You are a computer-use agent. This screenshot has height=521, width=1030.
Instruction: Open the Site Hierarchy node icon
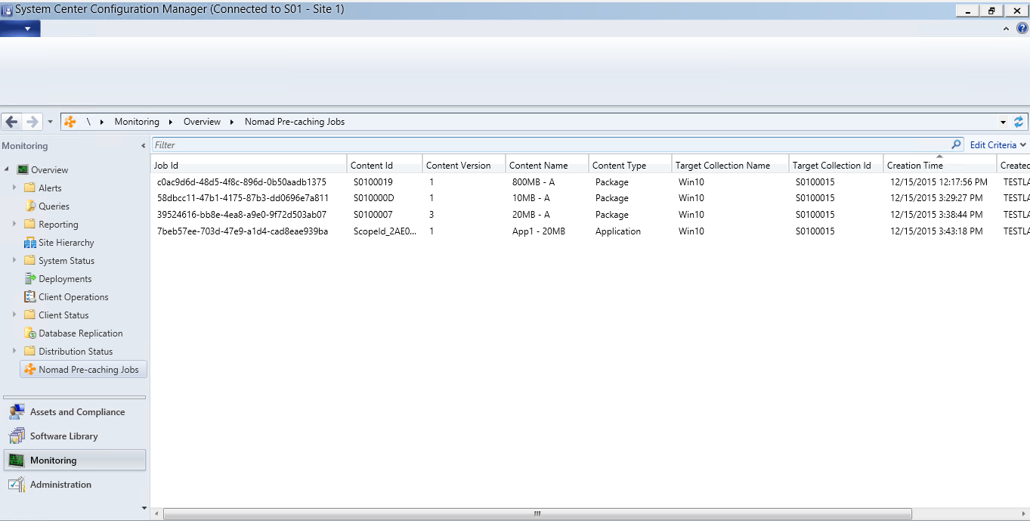coord(30,243)
